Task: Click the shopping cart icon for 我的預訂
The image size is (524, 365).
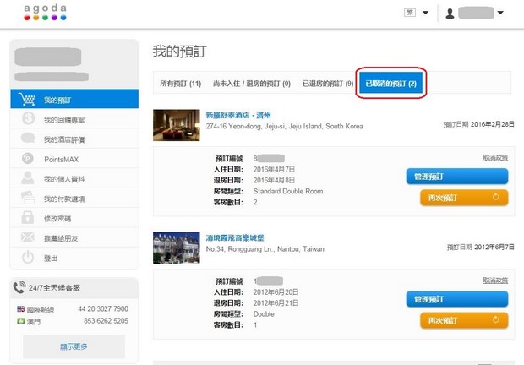Action: [27, 99]
